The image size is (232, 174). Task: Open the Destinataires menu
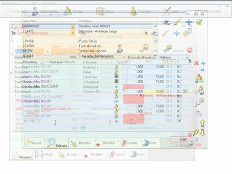(45, 11)
